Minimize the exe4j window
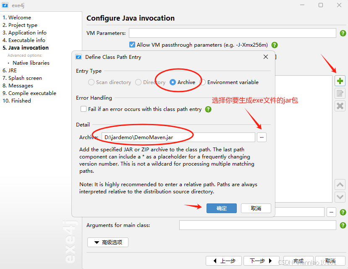The width and height of the screenshot is (348, 269). [x=302, y=5]
